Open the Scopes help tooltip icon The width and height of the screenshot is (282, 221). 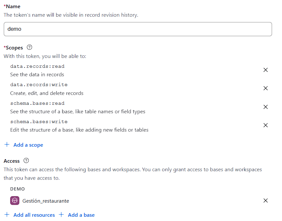(29, 47)
